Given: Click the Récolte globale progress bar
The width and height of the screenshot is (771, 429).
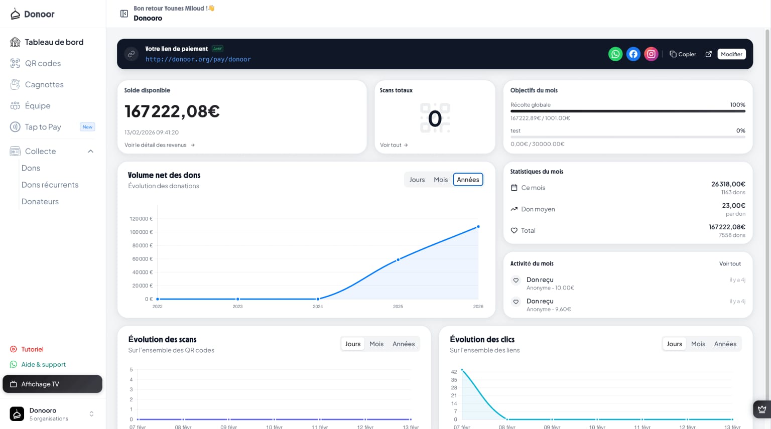Looking at the screenshot, I should coord(627,111).
